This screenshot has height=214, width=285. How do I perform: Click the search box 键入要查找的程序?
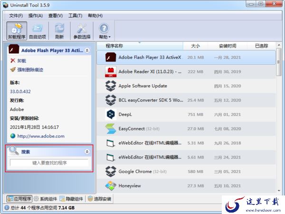coord(49,163)
